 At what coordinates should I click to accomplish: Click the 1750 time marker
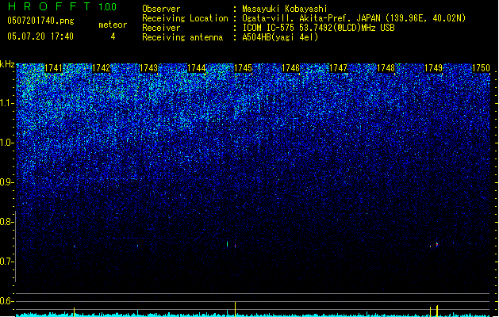pos(481,68)
